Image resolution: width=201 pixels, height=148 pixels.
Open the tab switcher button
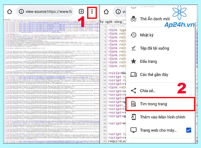click(81, 12)
